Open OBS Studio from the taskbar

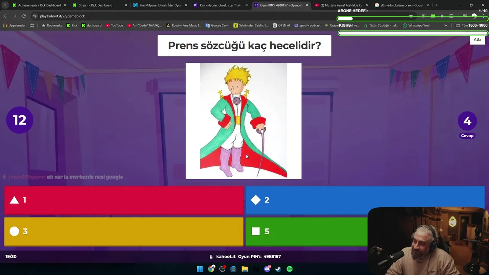[222, 269]
